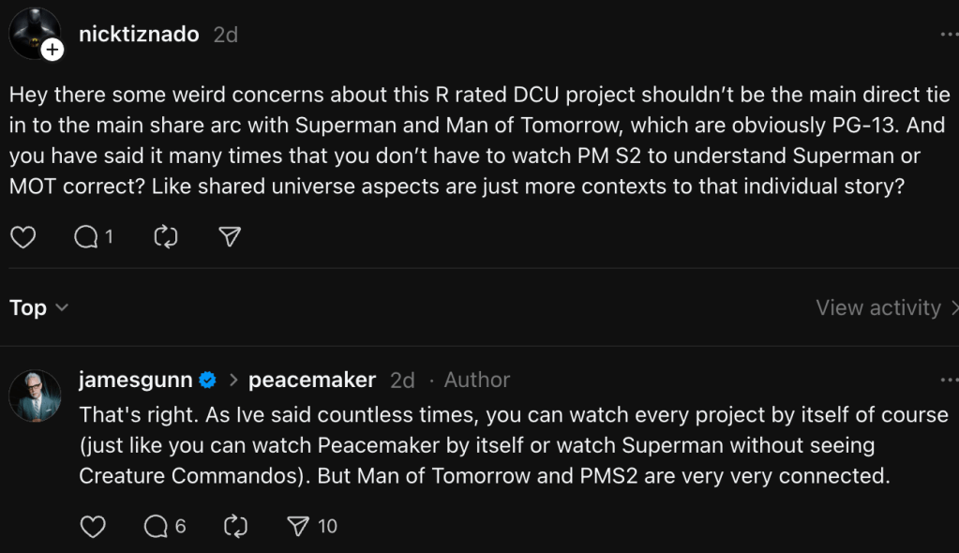Image resolution: width=959 pixels, height=553 pixels.
Task: Open more options for nicktiznado's post
Action: pos(949,35)
